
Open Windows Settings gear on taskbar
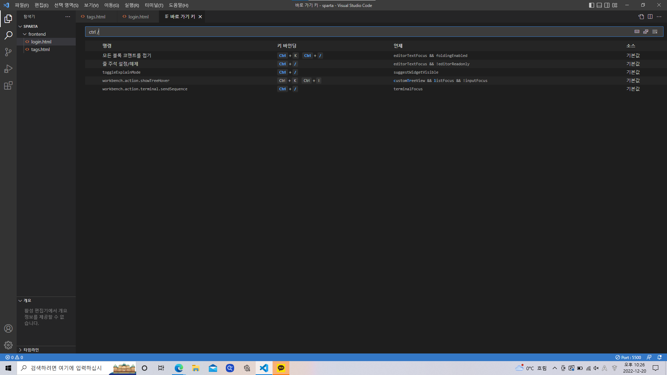pyautogui.click(x=247, y=368)
